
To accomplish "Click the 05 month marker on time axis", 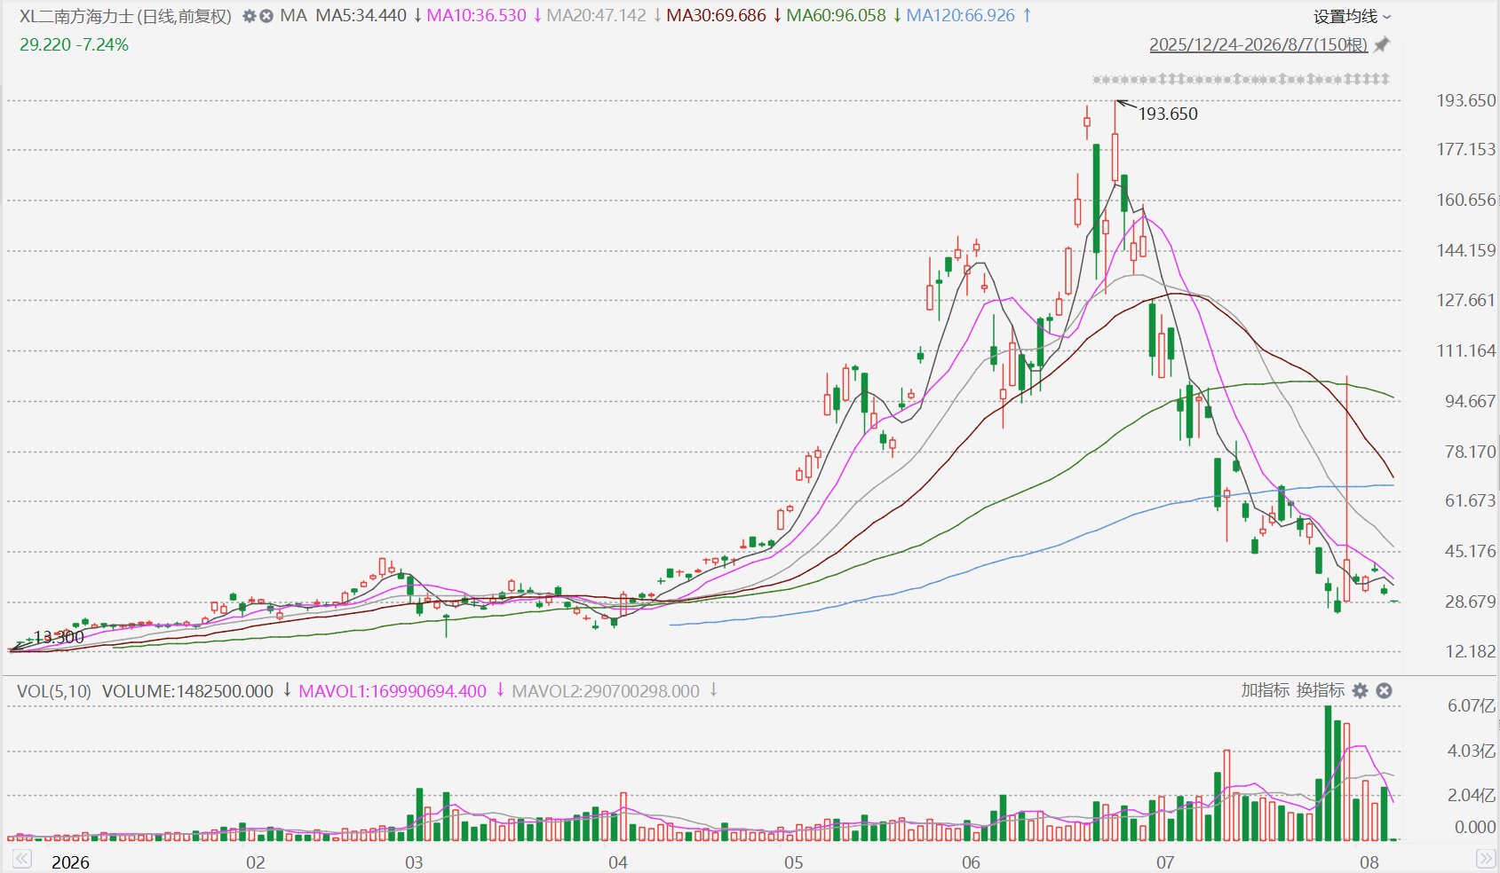I will click(x=793, y=862).
